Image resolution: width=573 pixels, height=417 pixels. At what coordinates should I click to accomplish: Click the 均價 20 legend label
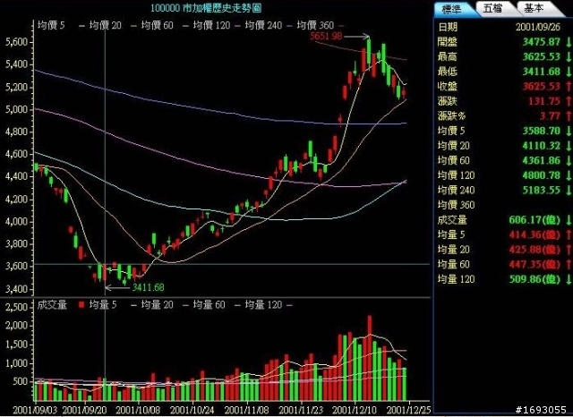[106, 25]
